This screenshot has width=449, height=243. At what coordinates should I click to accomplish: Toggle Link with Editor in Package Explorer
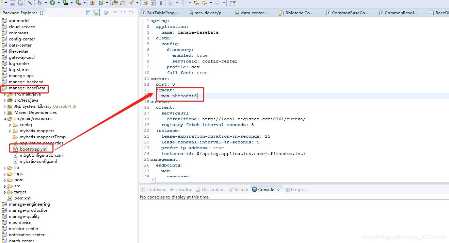[96, 13]
